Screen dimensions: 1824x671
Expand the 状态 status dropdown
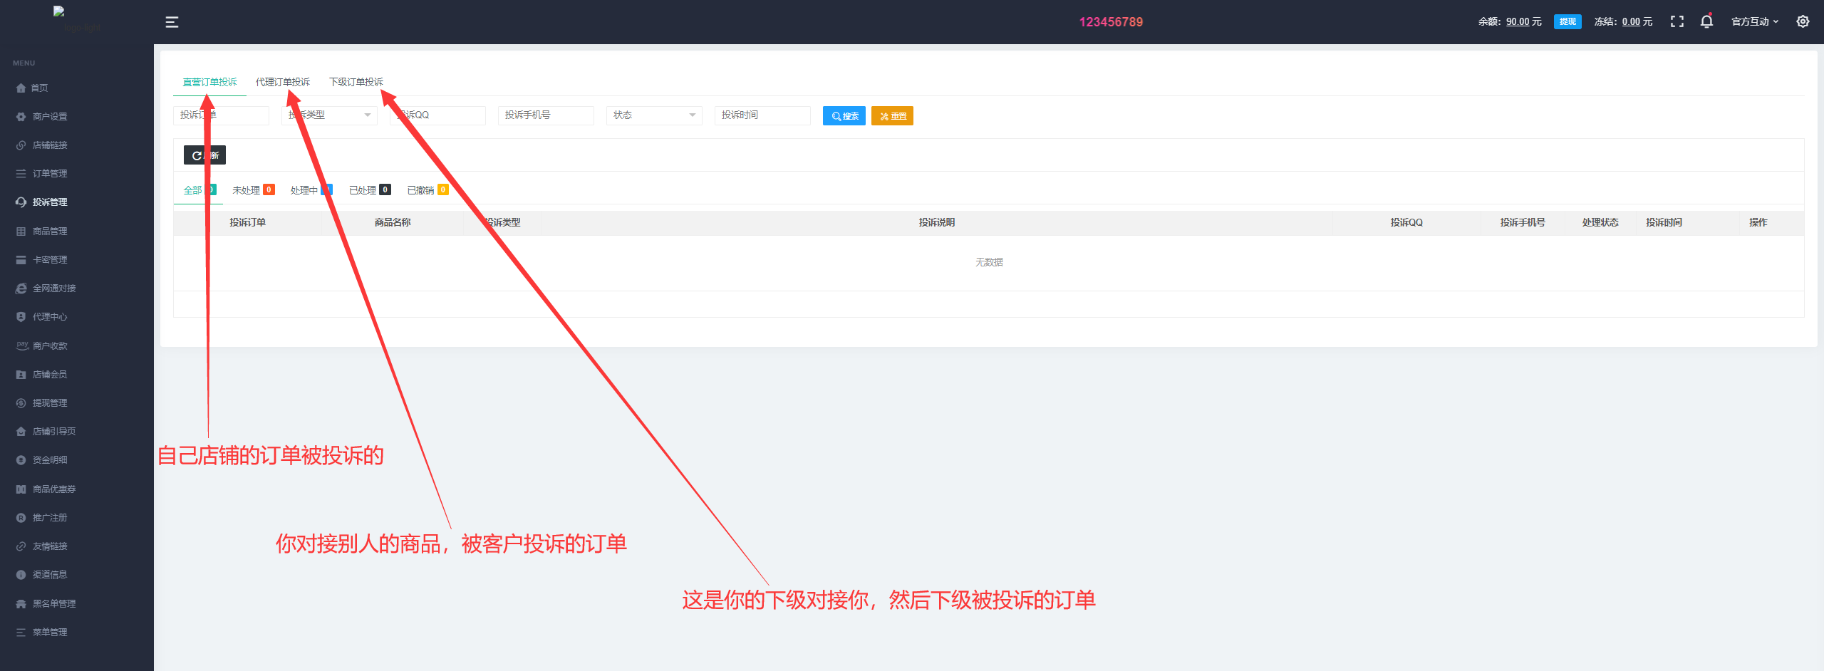(654, 115)
